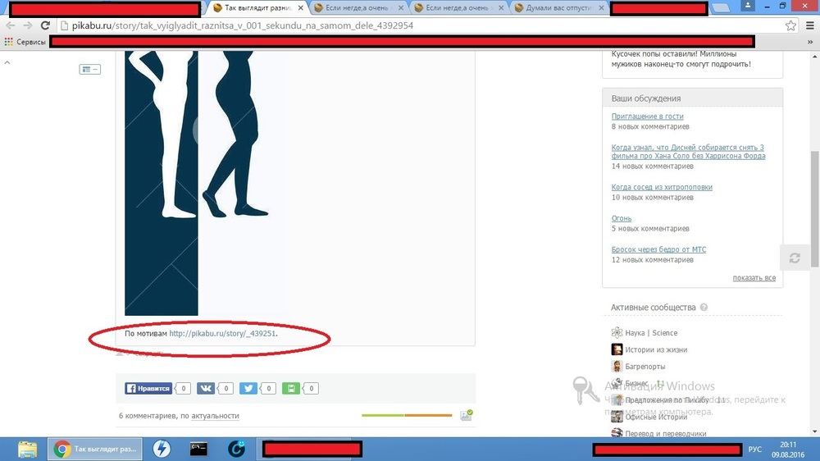Click the Facebook Нравится share button
This screenshot has height=461, width=820.
(x=148, y=389)
